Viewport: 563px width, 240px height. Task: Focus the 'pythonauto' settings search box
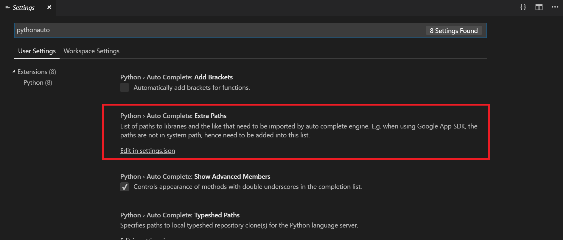click(209, 30)
